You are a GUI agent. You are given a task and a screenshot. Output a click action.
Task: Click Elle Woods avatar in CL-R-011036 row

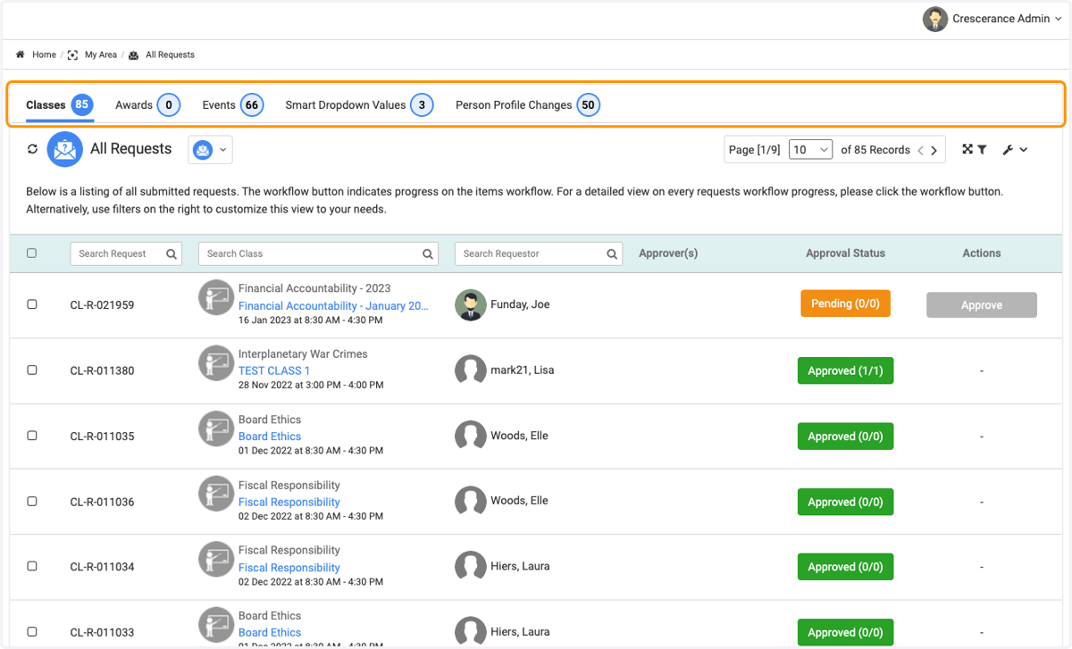(471, 501)
